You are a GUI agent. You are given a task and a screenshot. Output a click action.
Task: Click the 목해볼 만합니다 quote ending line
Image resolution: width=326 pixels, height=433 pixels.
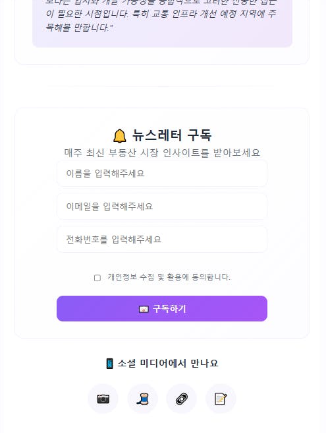point(79,27)
